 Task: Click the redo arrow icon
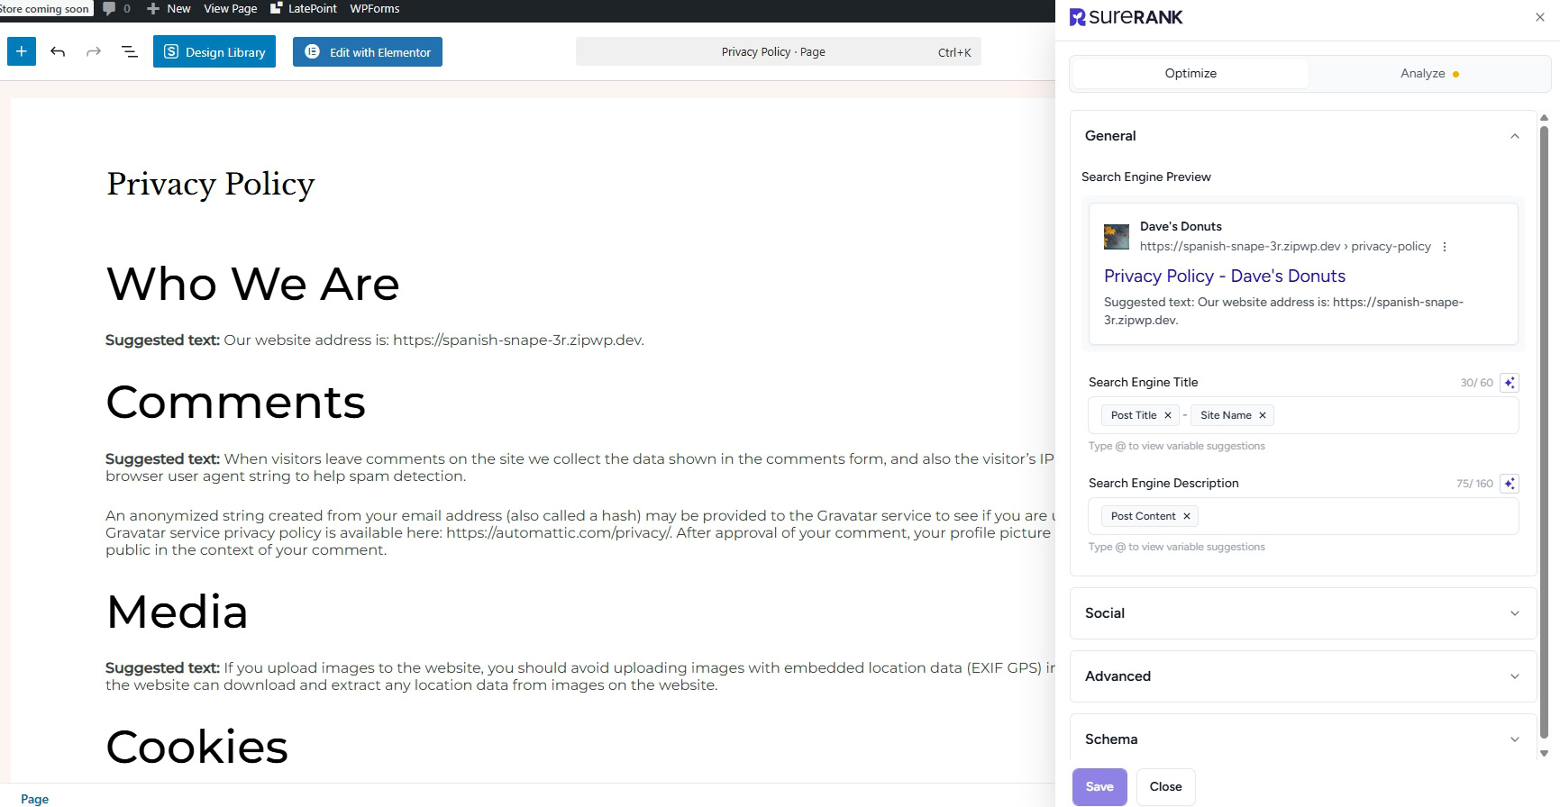click(94, 51)
